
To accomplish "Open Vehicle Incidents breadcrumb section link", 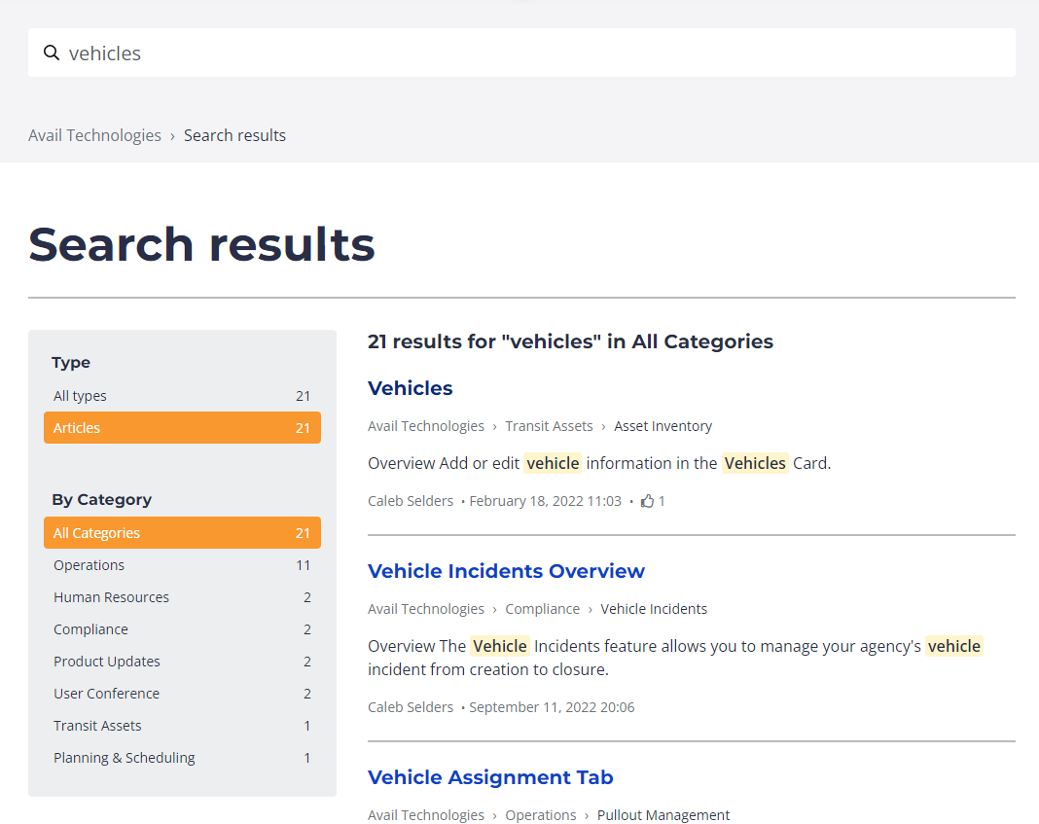I will tap(654, 609).
